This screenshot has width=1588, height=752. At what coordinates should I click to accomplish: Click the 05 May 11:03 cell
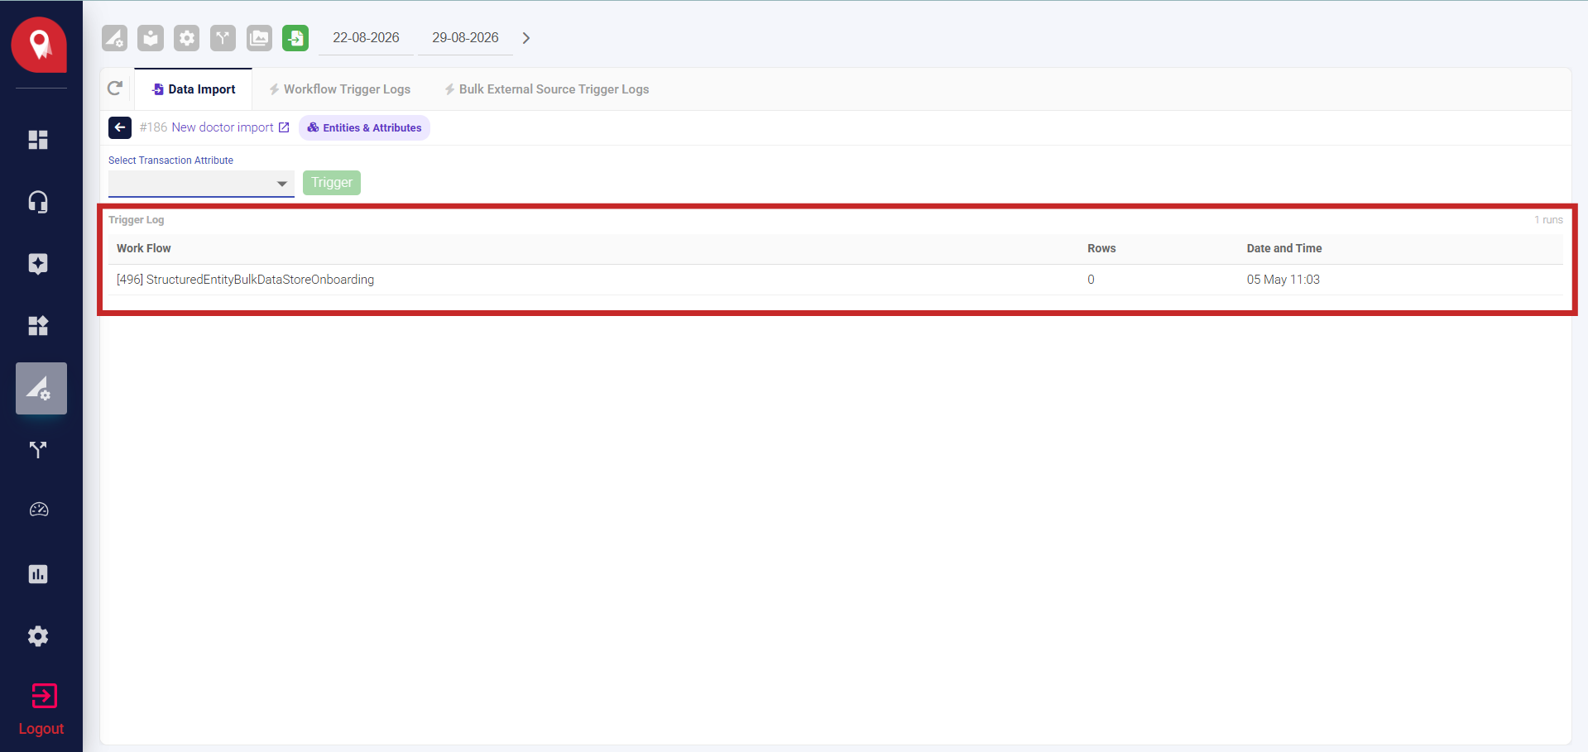click(1283, 280)
